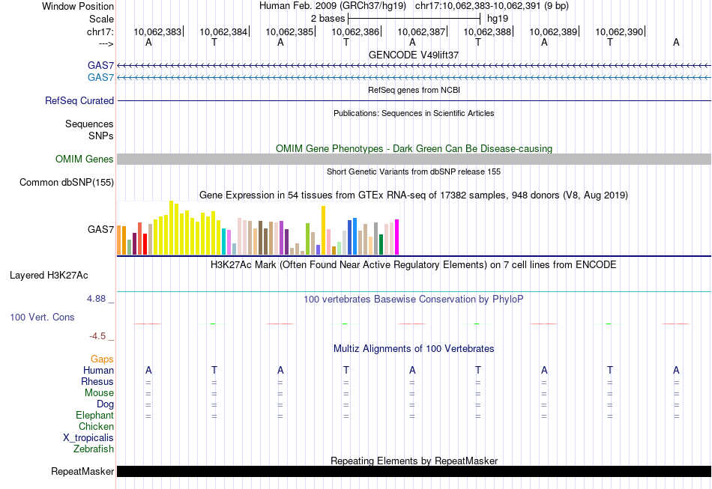Select the gray OMIM Genes bar

[414, 159]
